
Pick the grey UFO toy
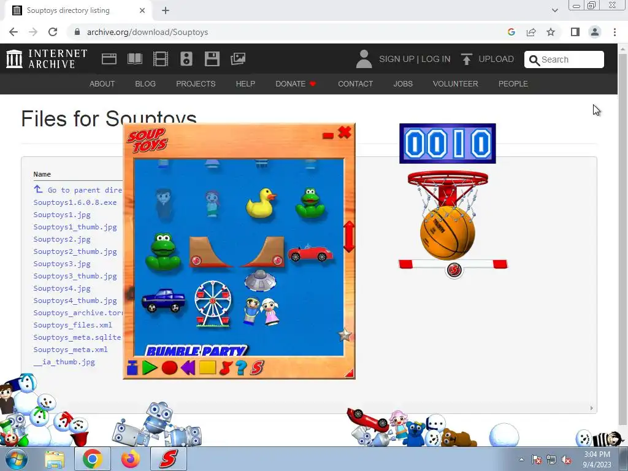pyautogui.click(x=260, y=280)
